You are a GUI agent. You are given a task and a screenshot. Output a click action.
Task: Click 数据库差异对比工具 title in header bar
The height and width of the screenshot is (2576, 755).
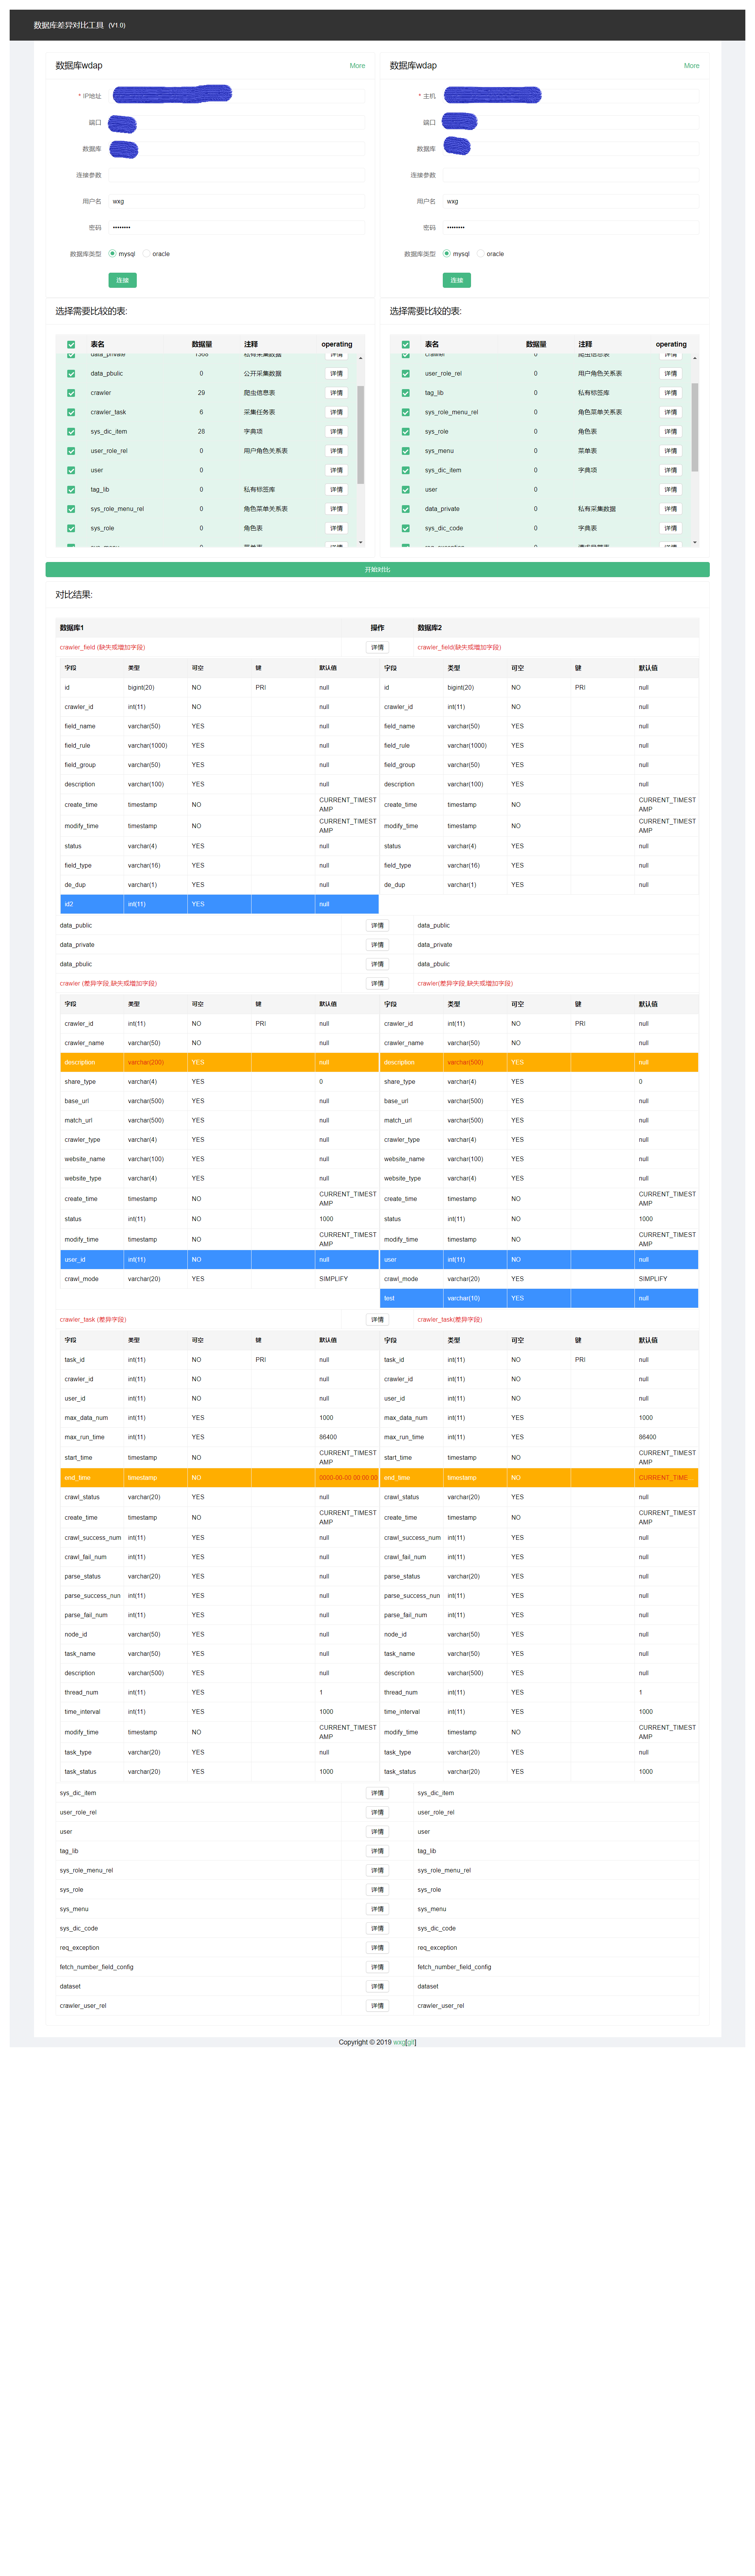tap(69, 25)
